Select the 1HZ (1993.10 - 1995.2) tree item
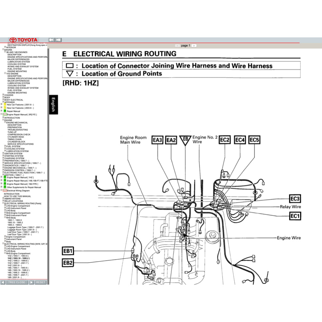Viewport: 322px width, 322px height. click(19, 258)
